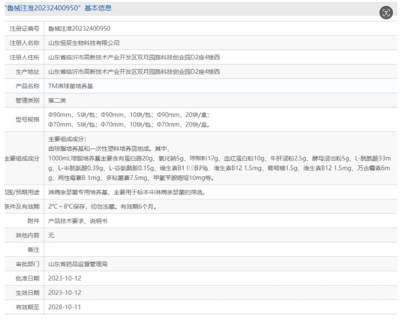Click the 其他内容 value 无

[x=51, y=235]
